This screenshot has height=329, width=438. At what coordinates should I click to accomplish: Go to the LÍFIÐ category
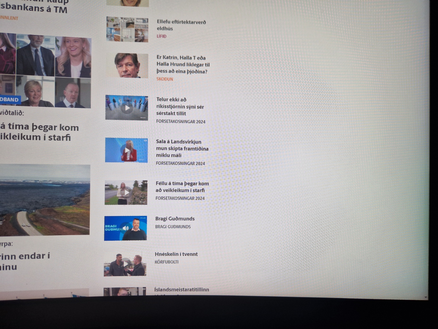tap(161, 36)
